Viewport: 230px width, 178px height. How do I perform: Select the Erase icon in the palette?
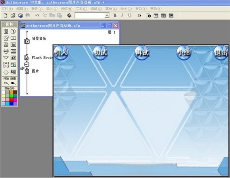coord(6,45)
